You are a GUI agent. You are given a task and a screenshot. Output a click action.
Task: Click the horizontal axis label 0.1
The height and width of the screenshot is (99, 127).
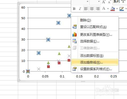pyautogui.click(x=62, y=76)
